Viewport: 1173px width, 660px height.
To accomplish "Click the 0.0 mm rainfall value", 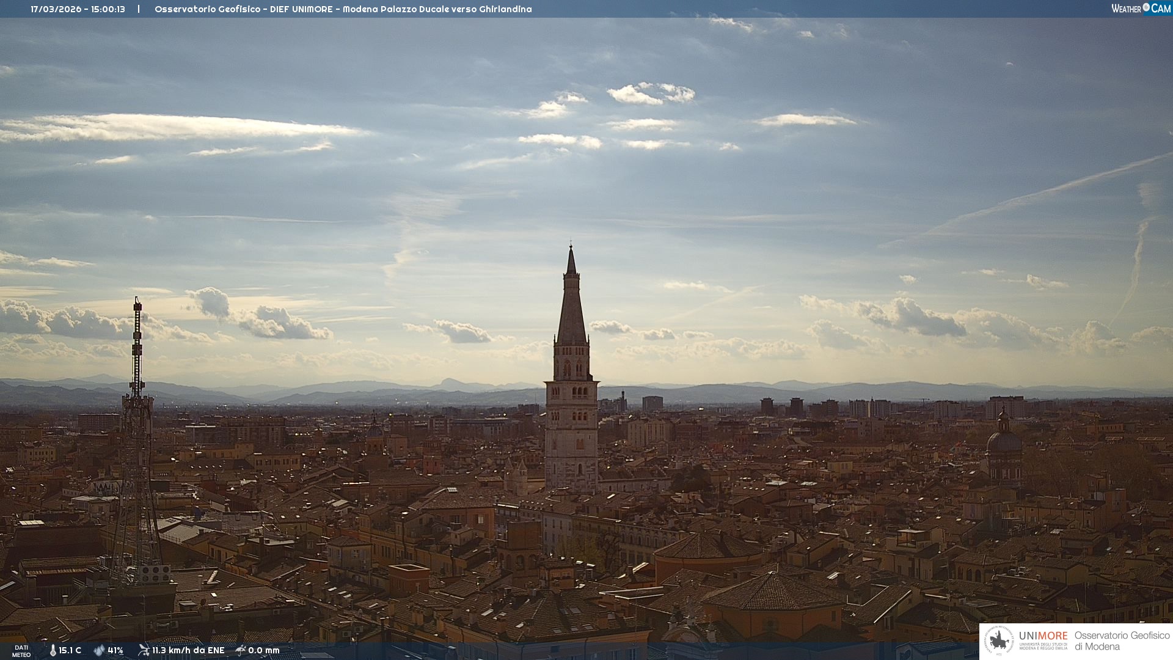I will click(x=264, y=650).
